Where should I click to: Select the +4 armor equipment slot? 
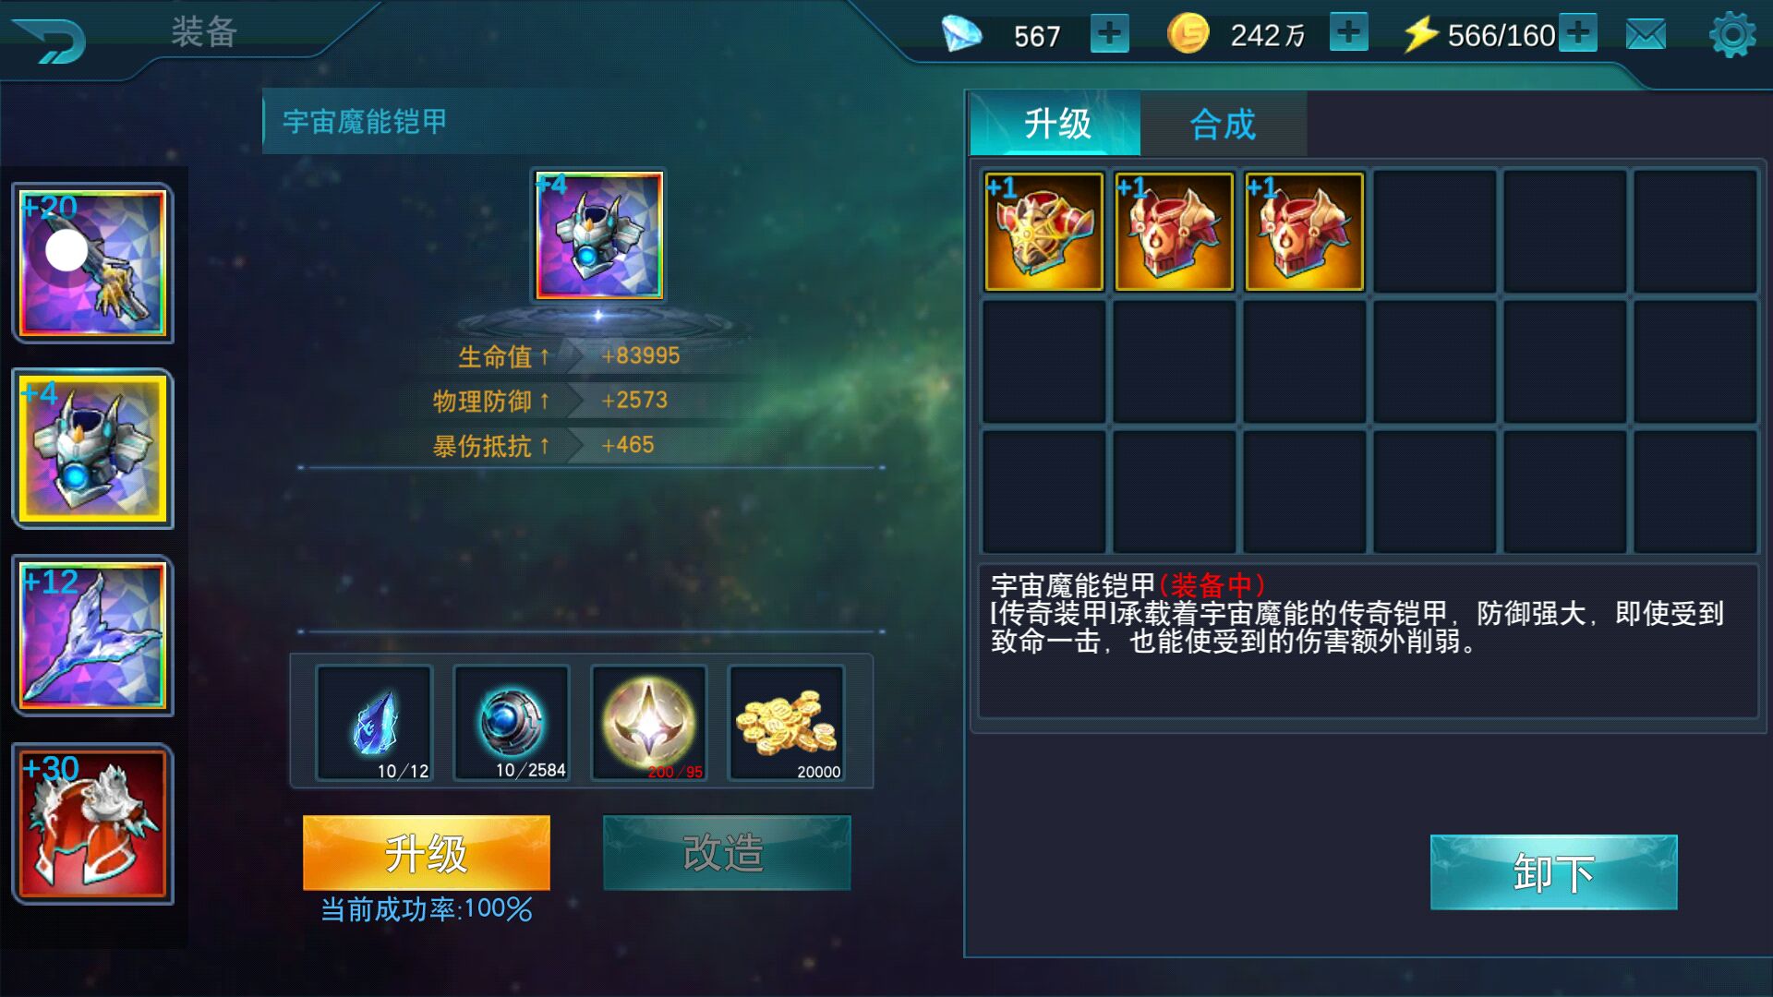point(92,449)
